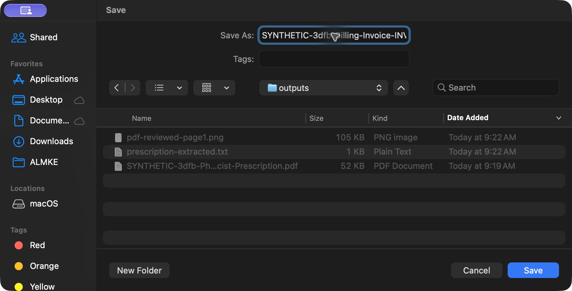Image resolution: width=572 pixels, height=291 pixels.
Task: Switch to the list view icon
Action: pos(159,88)
